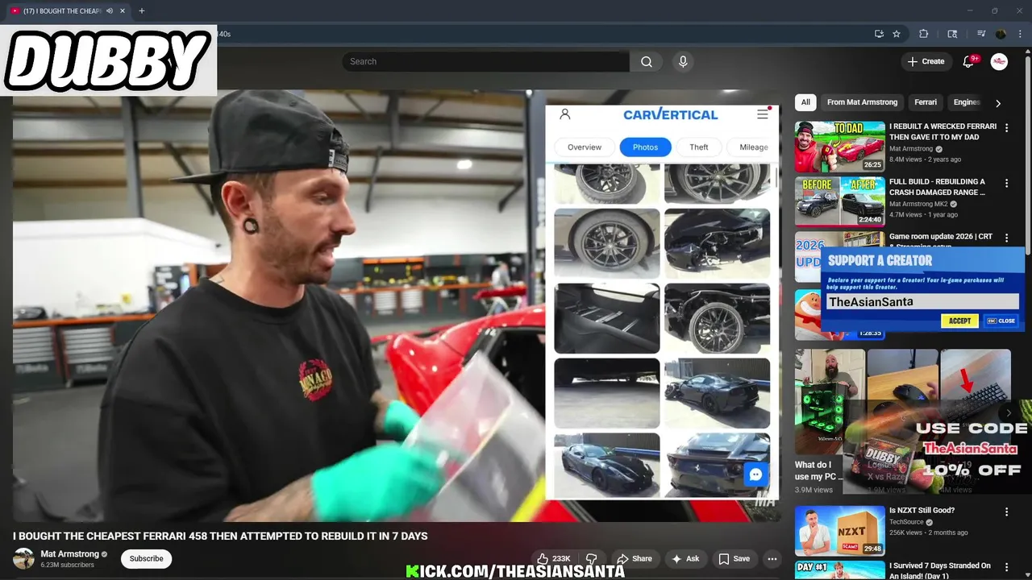This screenshot has width=1032, height=580.
Task: Click the Ask button
Action: click(685, 558)
